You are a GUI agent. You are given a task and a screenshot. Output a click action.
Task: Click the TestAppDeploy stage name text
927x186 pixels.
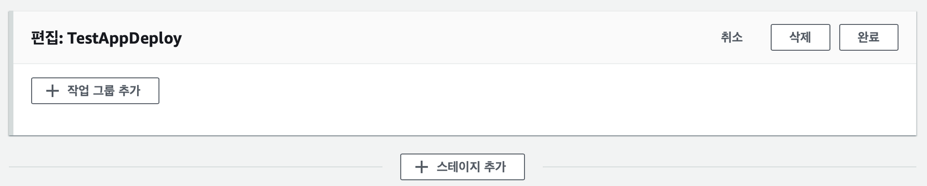tap(124, 38)
